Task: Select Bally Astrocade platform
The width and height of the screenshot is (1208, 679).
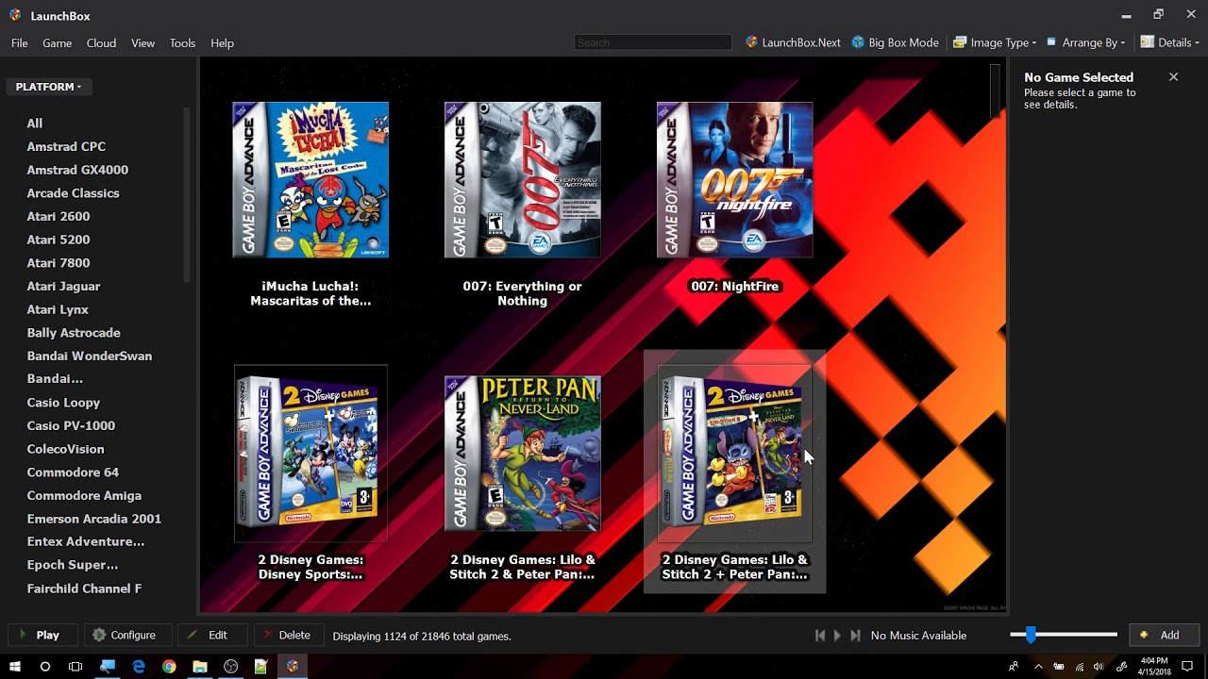Action: [x=74, y=333]
